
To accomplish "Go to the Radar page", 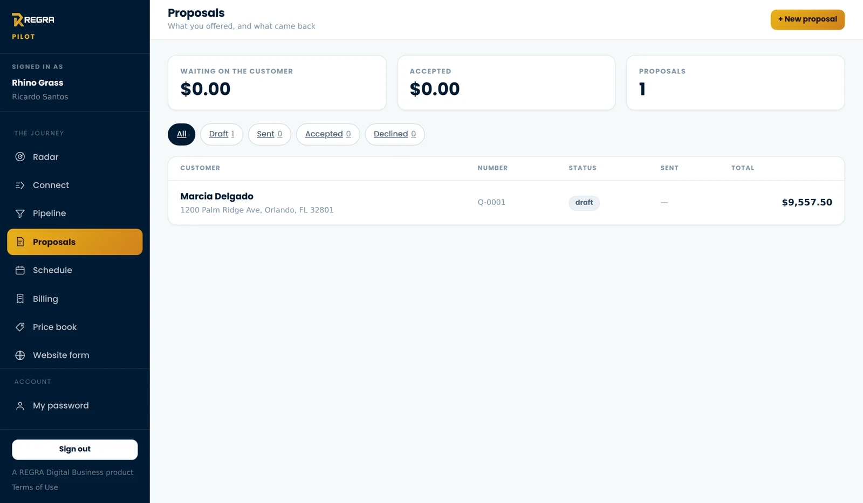I will click(75, 157).
